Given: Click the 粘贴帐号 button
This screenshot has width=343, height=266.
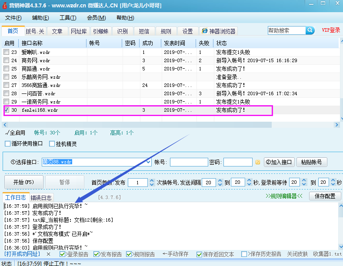Looking at the screenshot, I should (x=312, y=162).
